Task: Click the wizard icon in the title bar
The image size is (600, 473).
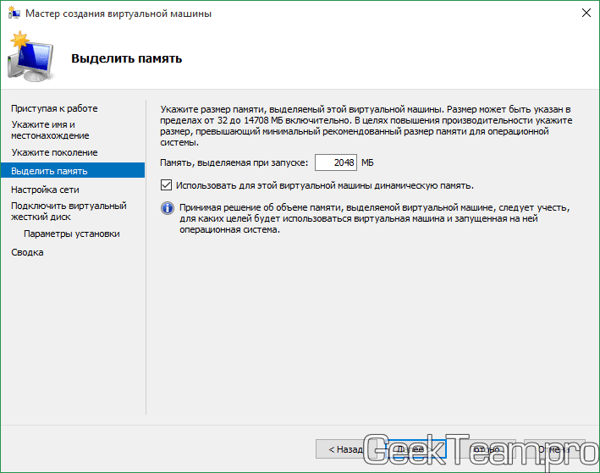Action: (13, 14)
